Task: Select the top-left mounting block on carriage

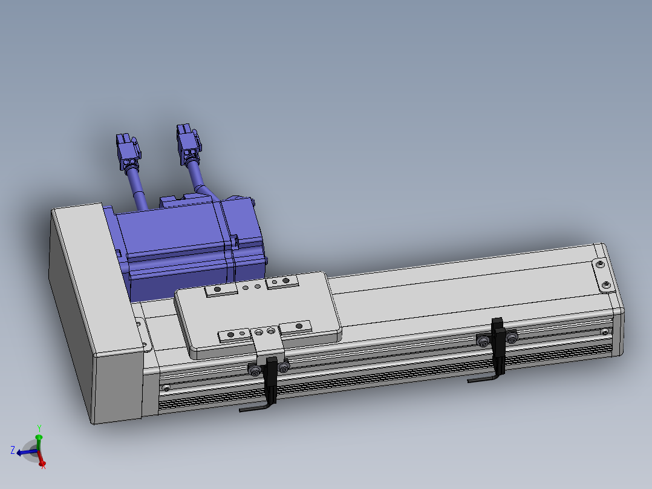Action: pos(221,290)
